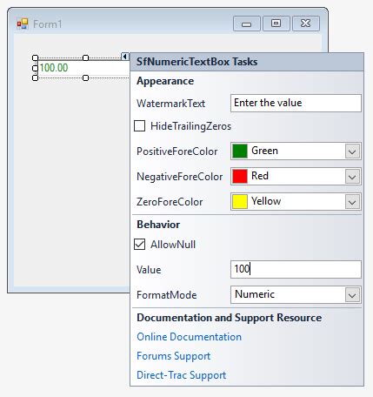Click the Forums Support link
Screen dimensions: 373x397
174,356
